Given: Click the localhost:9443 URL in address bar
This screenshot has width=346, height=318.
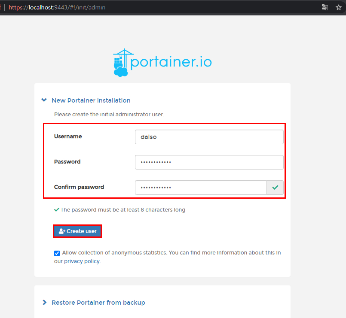Looking at the screenshot, I should 57,7.
